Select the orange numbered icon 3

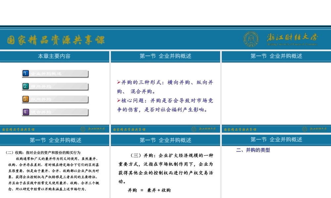click(25, 99)
